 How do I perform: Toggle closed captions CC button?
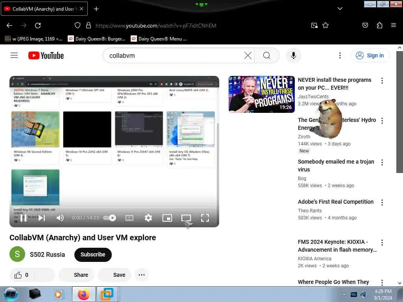click(x=129, y=218)
